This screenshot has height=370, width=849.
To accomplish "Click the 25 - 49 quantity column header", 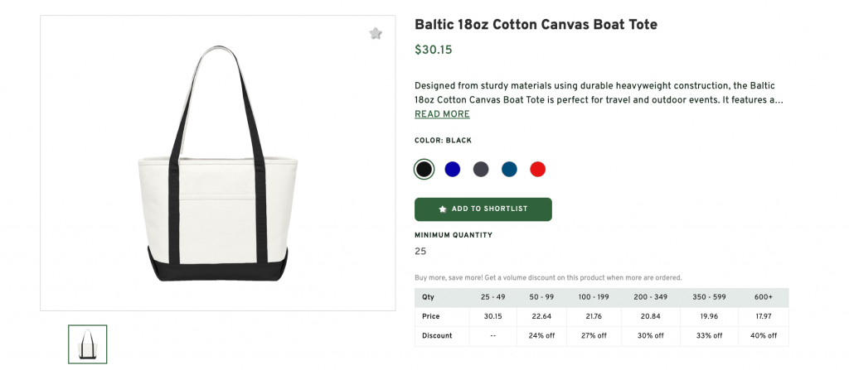I will pyautogui.click(x=492, y=297).
